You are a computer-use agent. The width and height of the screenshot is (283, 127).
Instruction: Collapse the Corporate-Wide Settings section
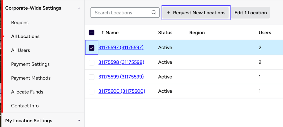pyautogui.click(x=79, y=8)
